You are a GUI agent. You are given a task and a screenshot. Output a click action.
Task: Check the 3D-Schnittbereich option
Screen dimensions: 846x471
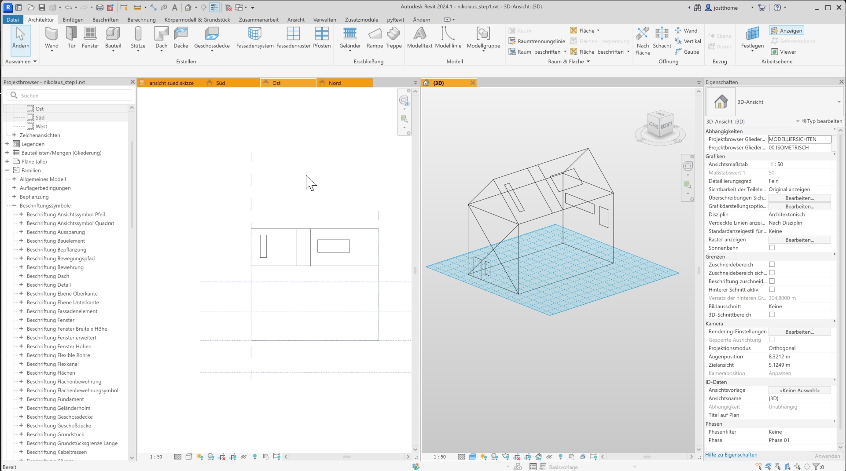coord(772,315)
